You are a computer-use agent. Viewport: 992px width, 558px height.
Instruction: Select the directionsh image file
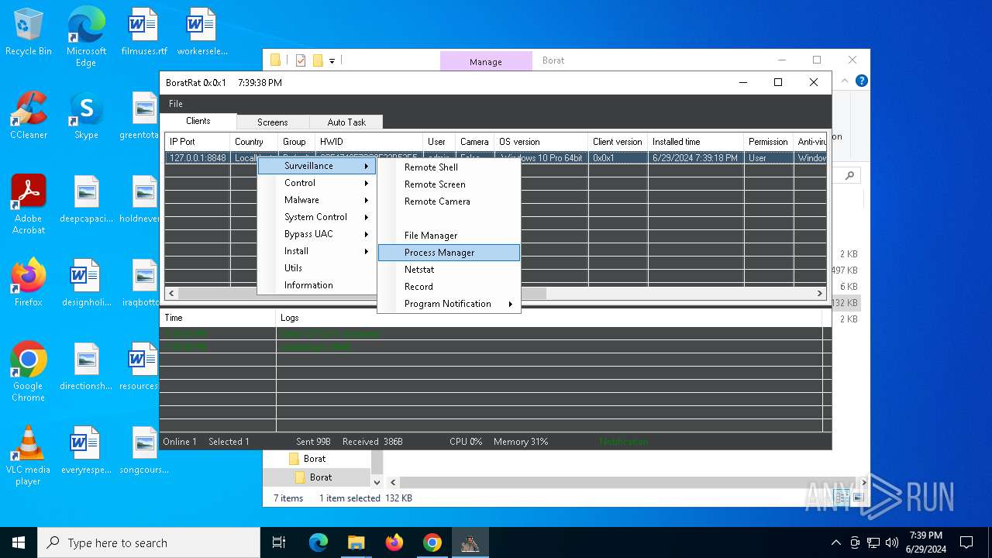pyautogui.click(x=86, y=367)
